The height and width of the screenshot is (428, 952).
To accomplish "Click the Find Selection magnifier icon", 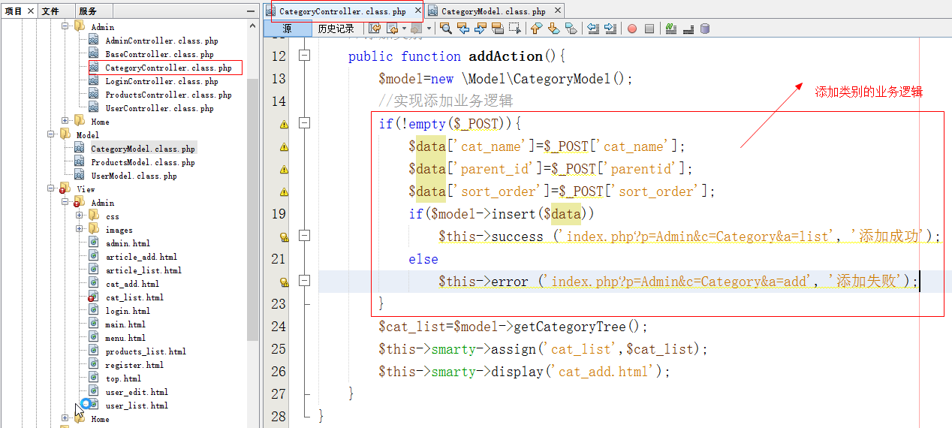I will point(446,29).
